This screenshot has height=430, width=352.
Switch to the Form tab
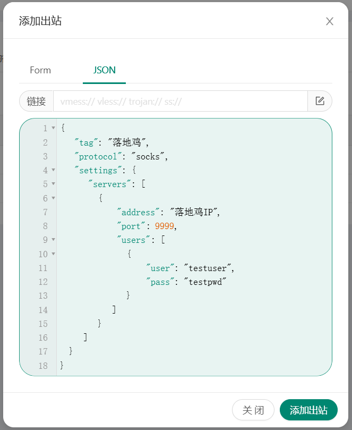pos(40,70)
